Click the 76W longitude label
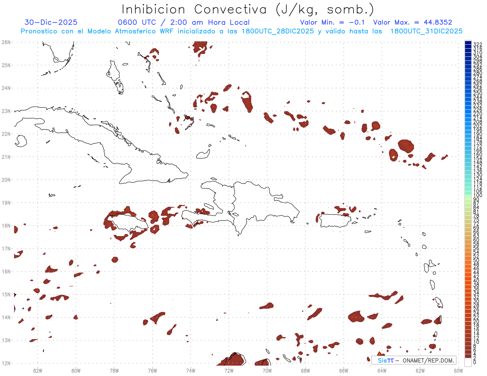The image size is (487, 376). point(153,370)
